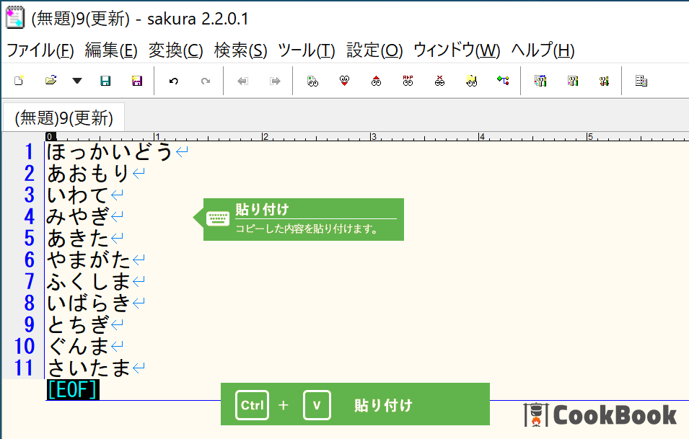Place cursor in line あきた

click(77, 239)
